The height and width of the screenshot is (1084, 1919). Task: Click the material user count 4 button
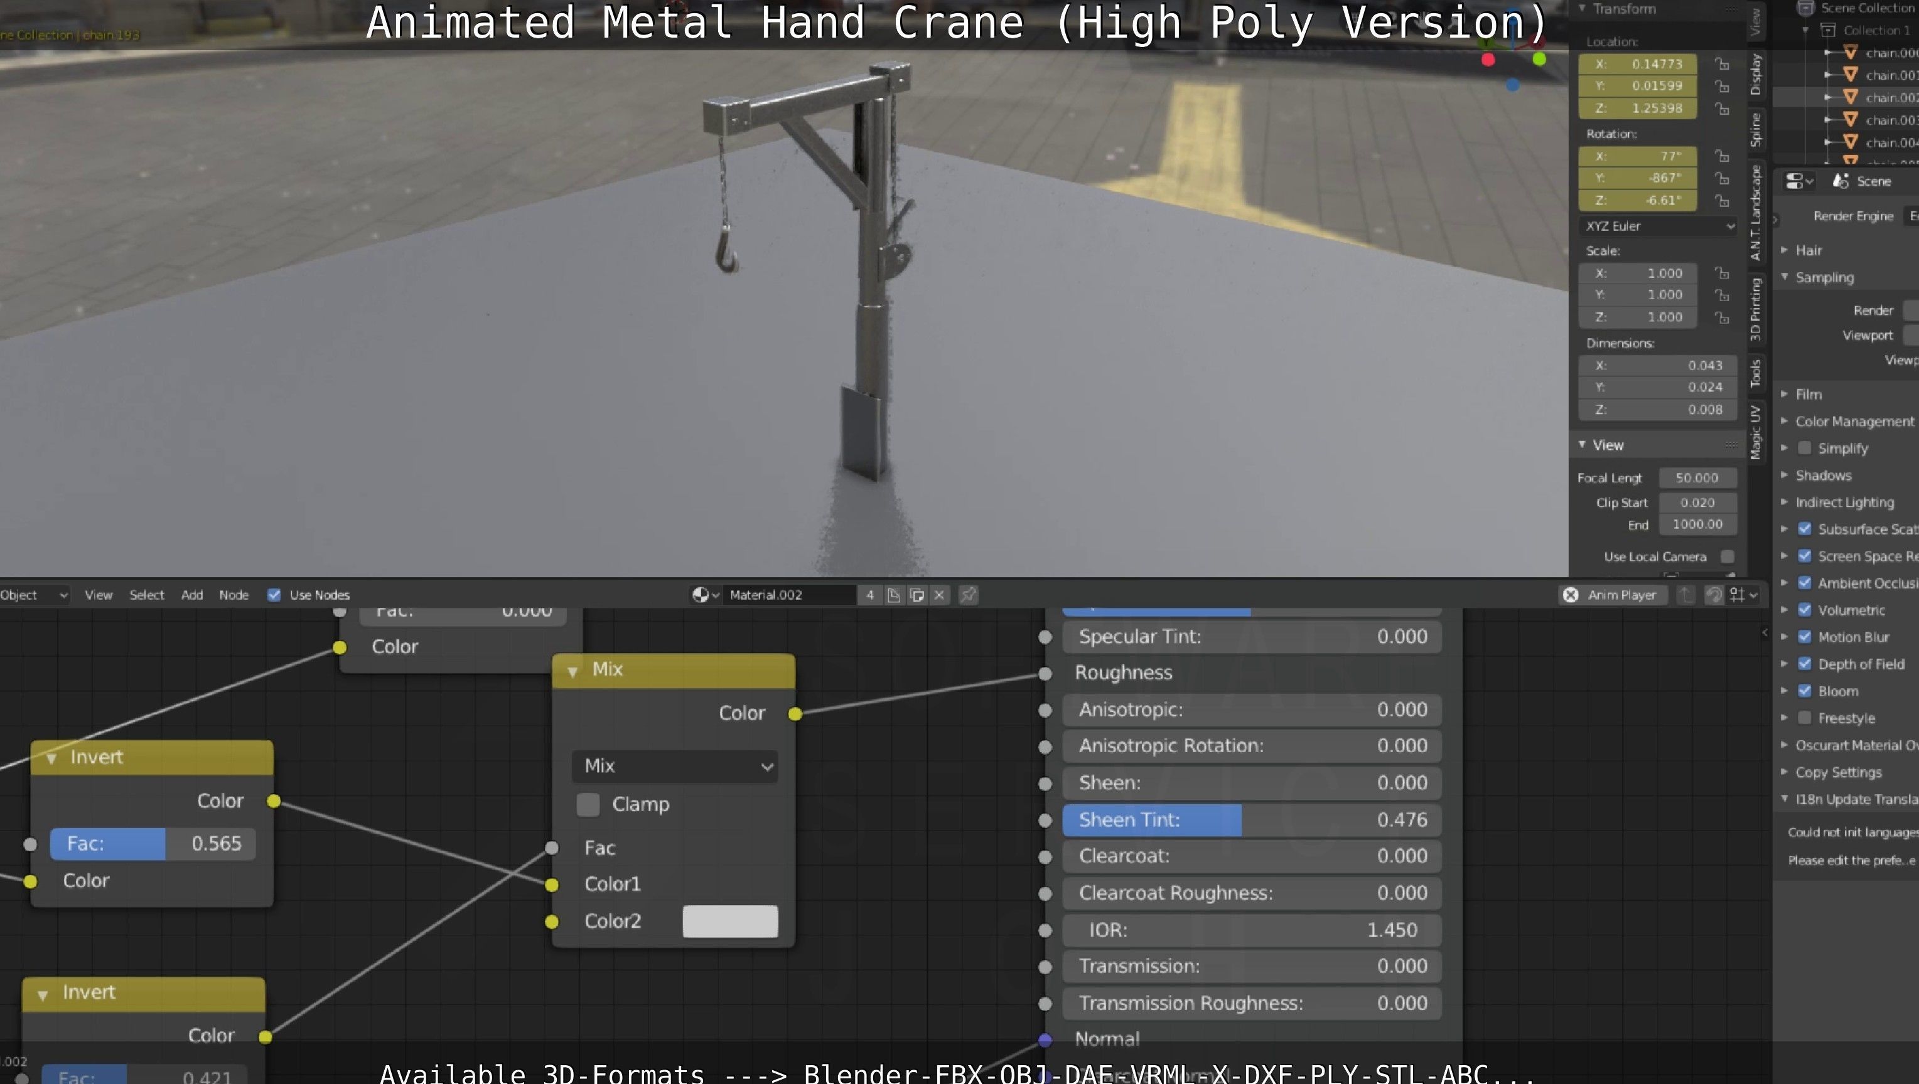[869, 595]
